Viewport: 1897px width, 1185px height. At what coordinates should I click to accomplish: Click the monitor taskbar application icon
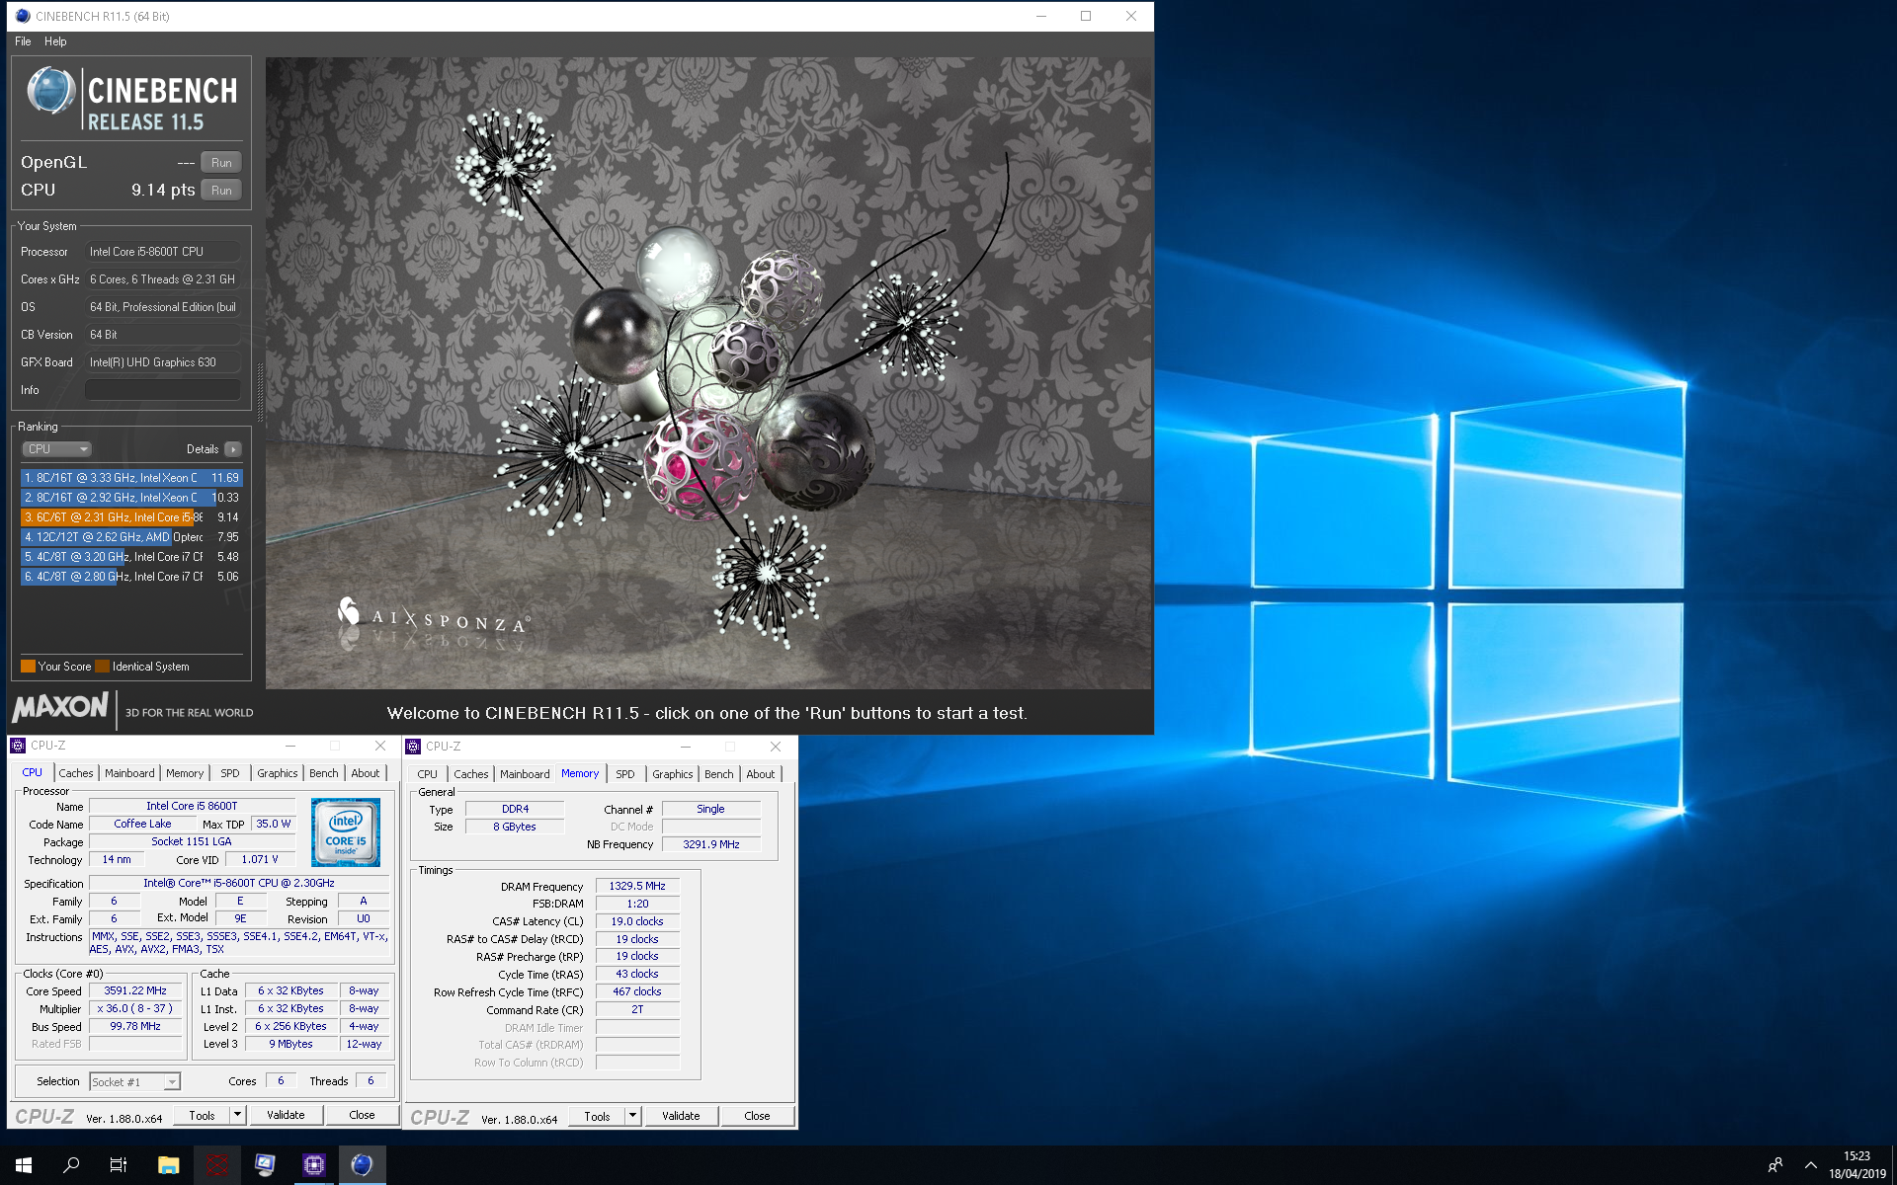[x=265, y=1165]
